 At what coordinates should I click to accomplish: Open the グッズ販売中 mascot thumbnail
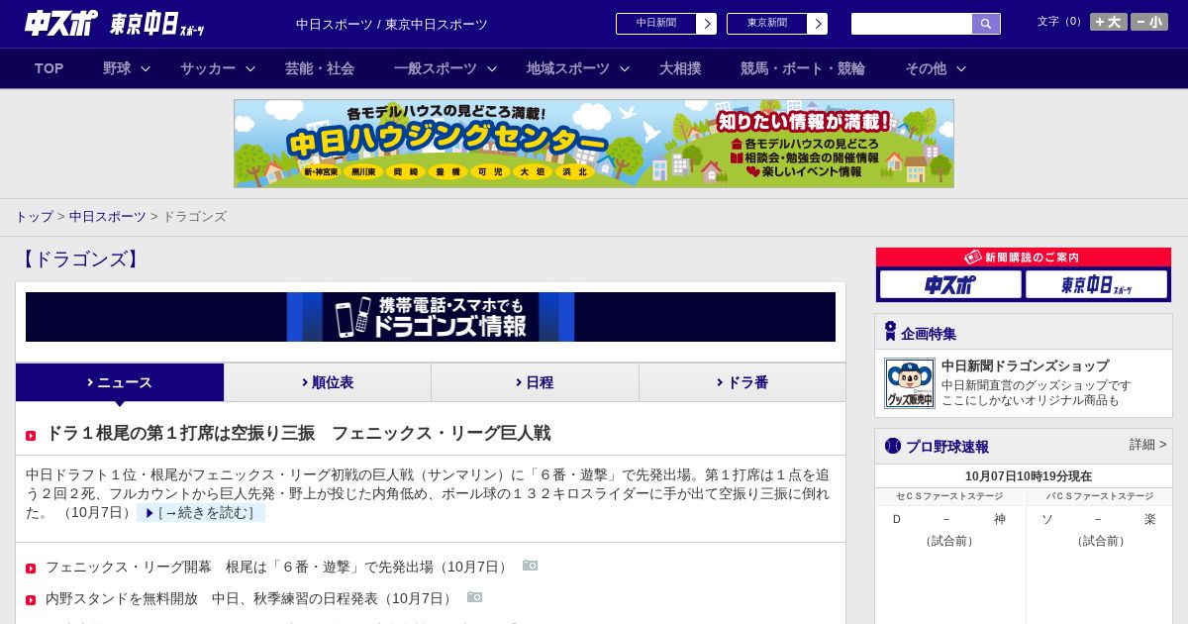tap(910, 383)
